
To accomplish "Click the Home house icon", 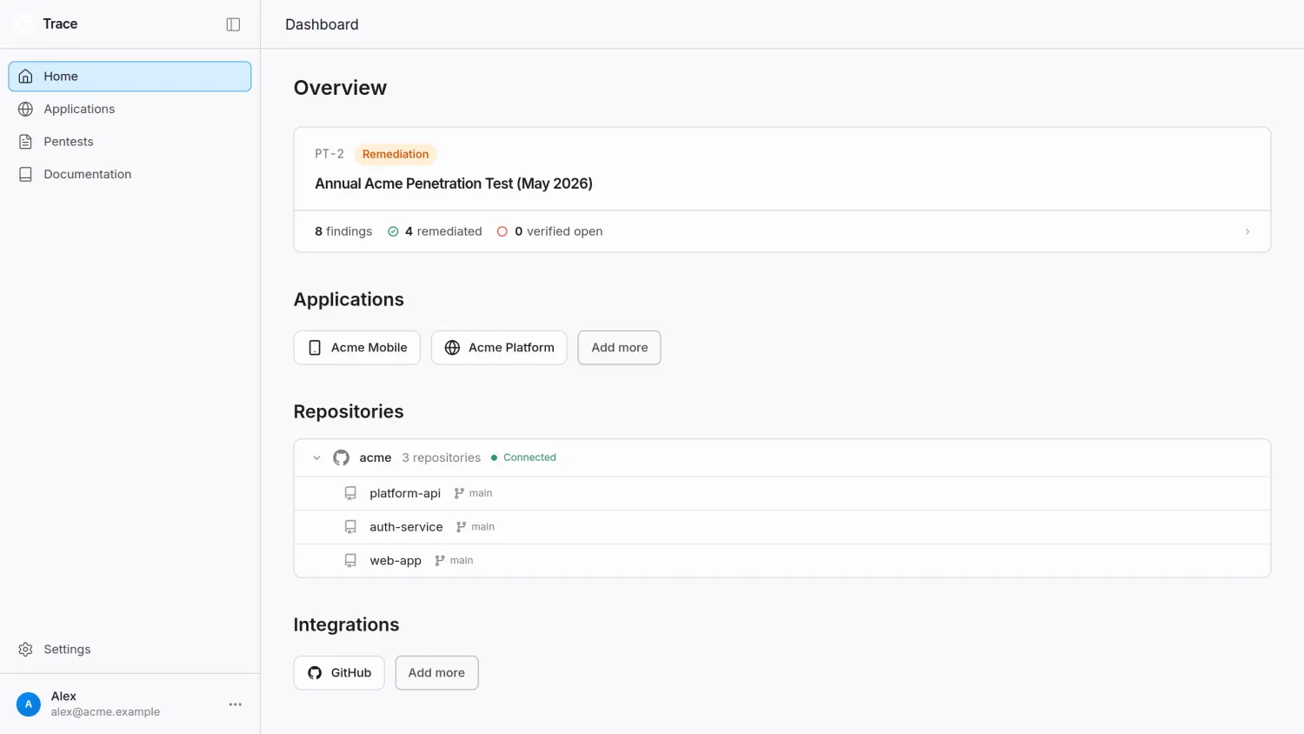I will [x=26, y=77].
